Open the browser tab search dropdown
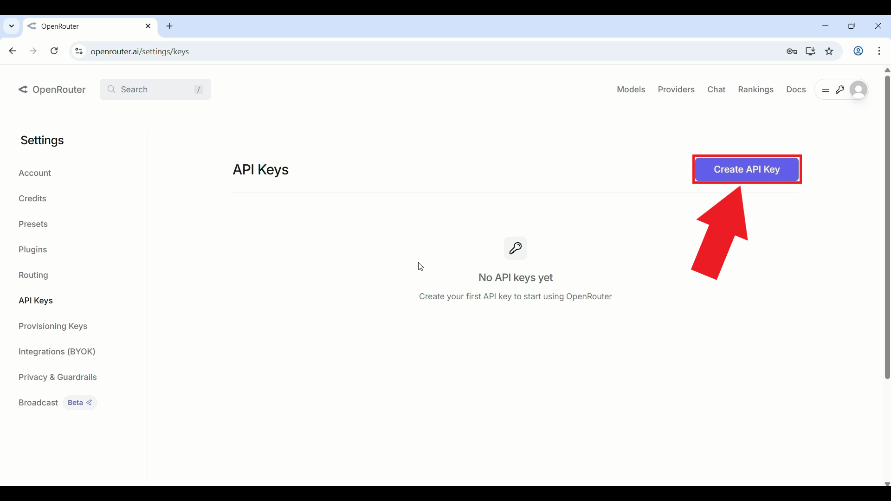 tap(11, 26)
